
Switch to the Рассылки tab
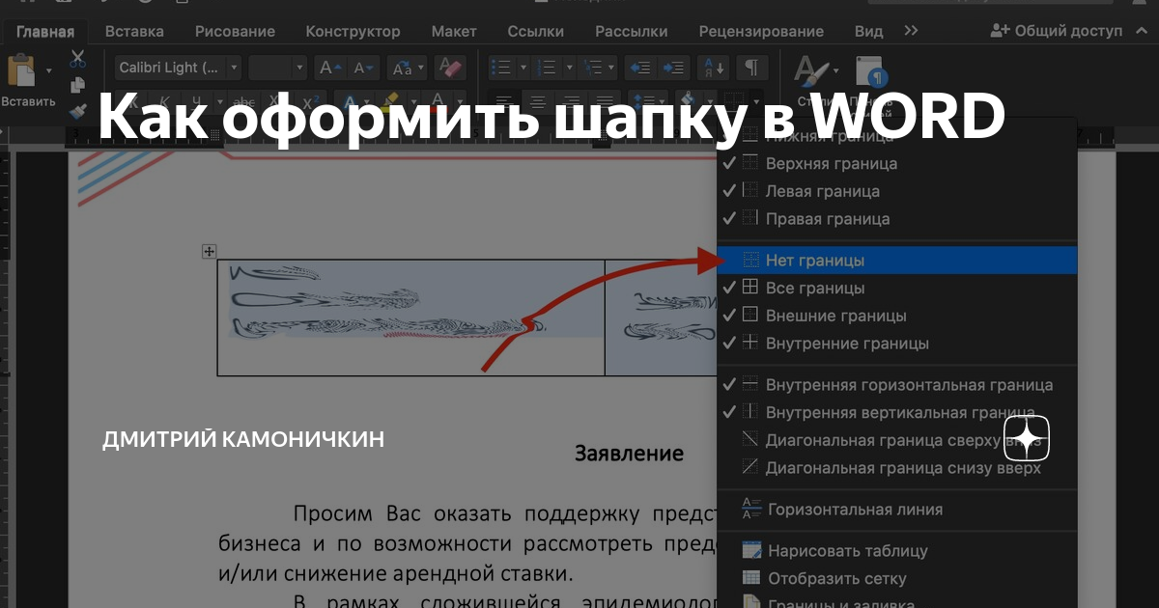coord(632,31)
